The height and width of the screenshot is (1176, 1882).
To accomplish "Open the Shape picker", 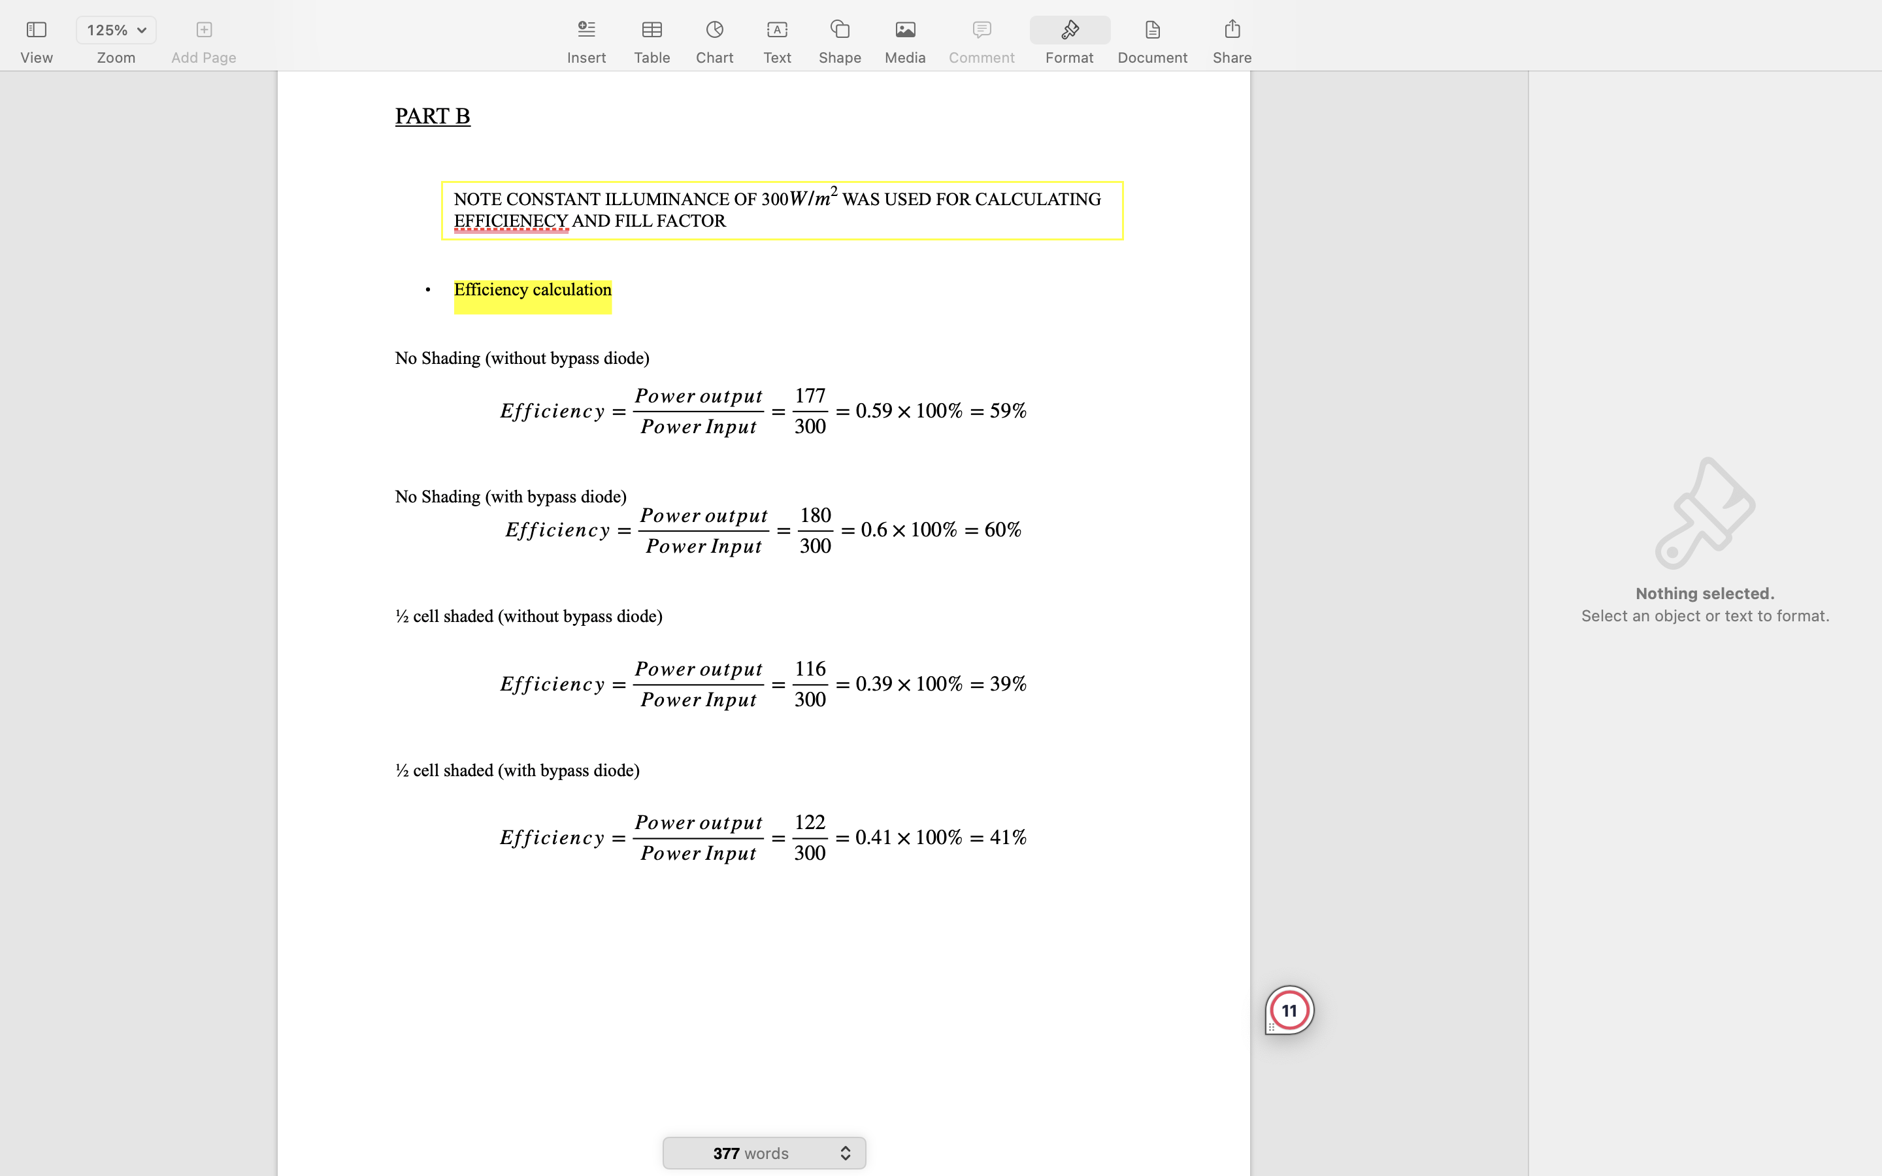I will click(839, 36).
